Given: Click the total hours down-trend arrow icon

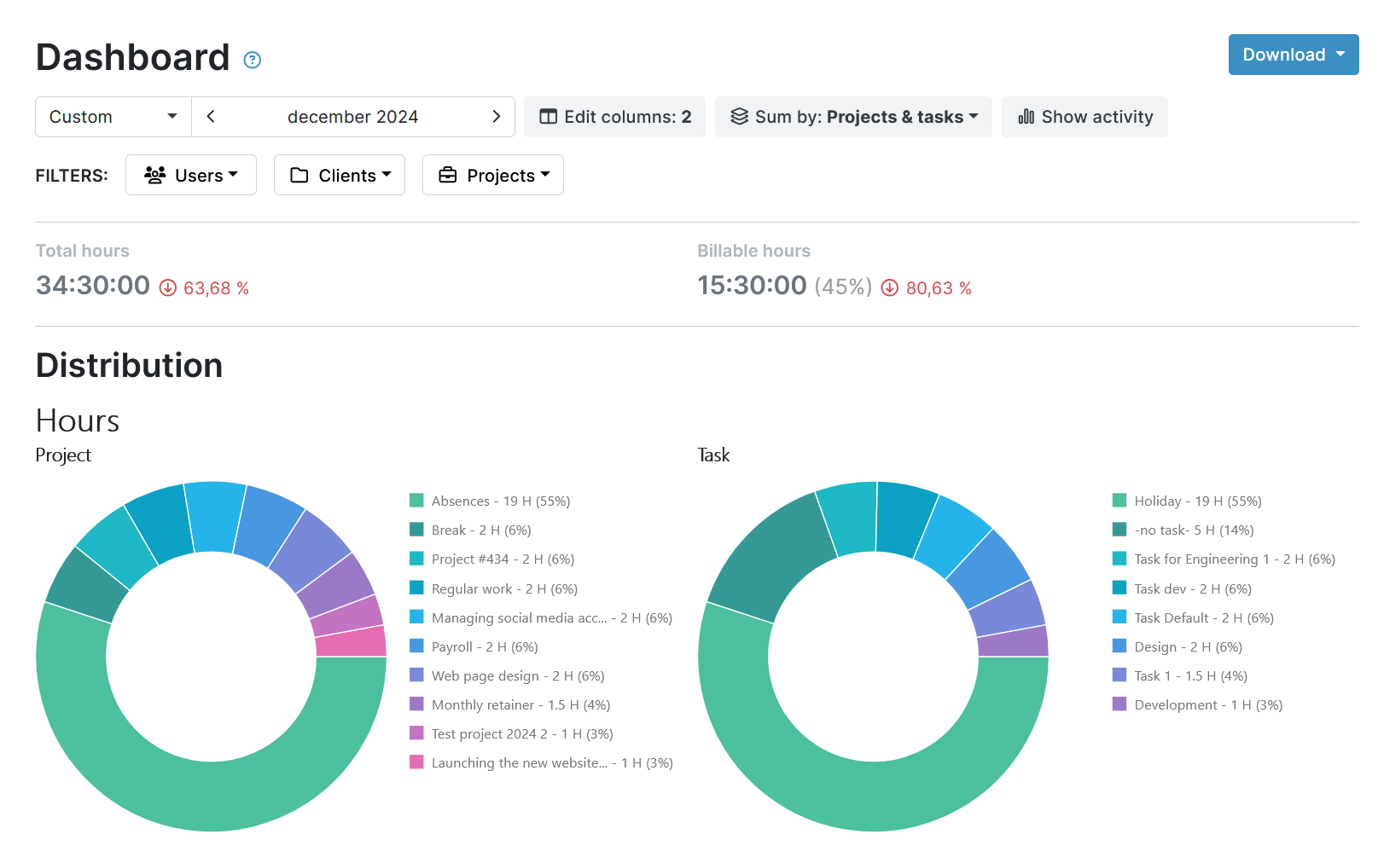Looking at the screenshot, I should (168, 288).
